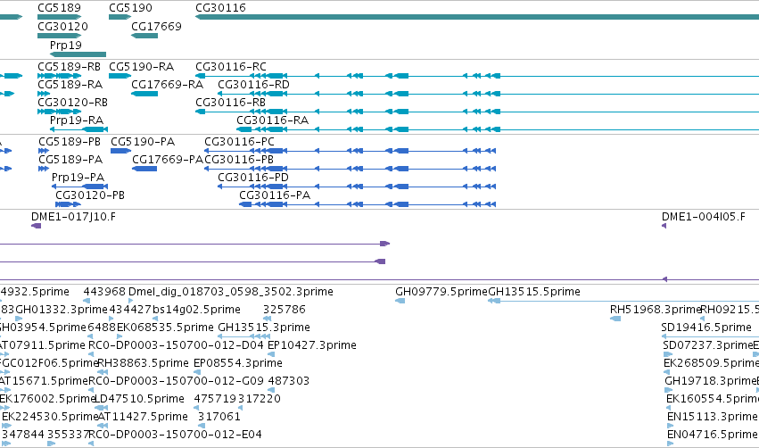Click the GH09779.5prime EST label
Viewport: 759px width, 448px height.
[x=441, y=292]
